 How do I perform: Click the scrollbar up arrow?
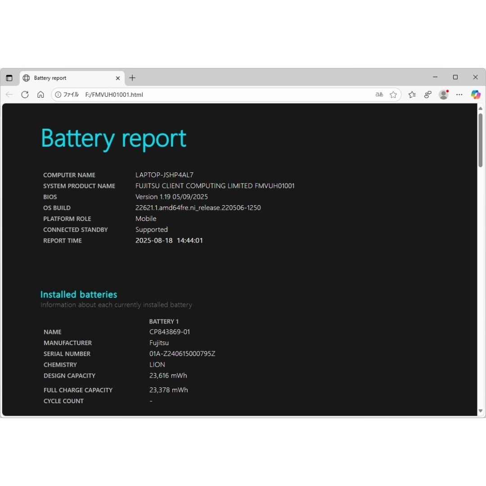click(481, 108)
